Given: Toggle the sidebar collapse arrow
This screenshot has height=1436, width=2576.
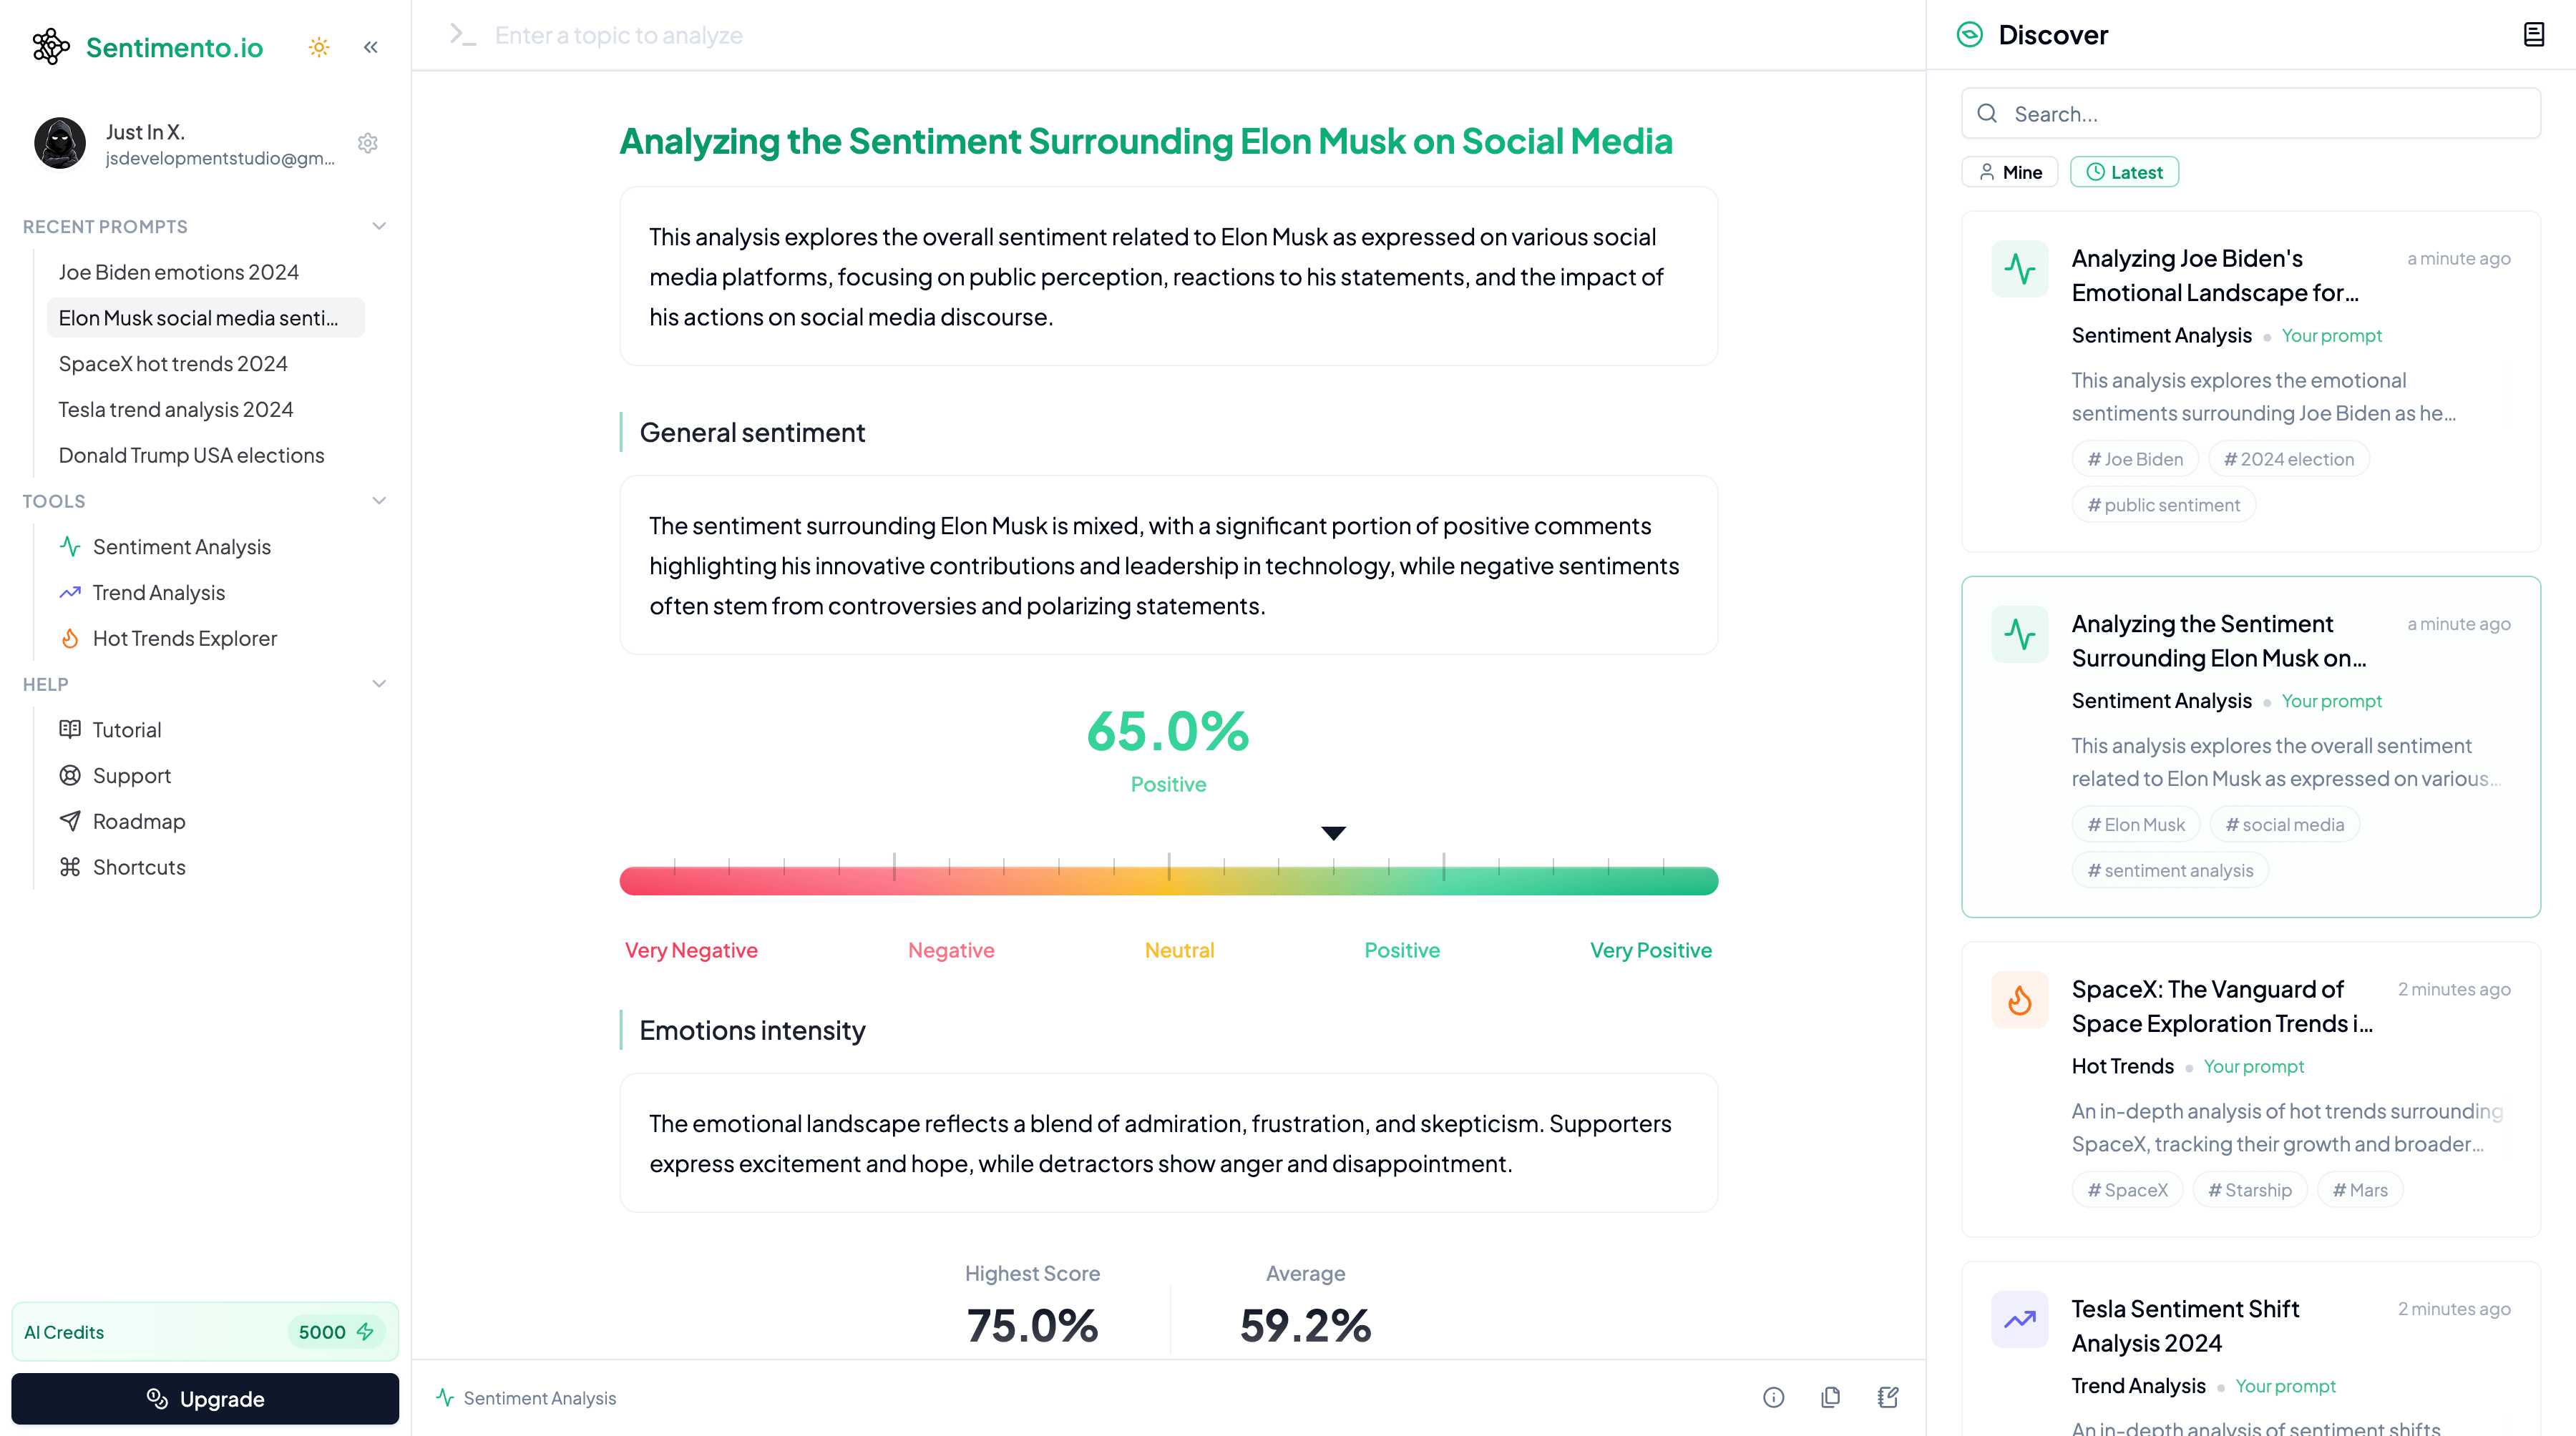Looking at the screenshot, I should (x=371, y=48).
